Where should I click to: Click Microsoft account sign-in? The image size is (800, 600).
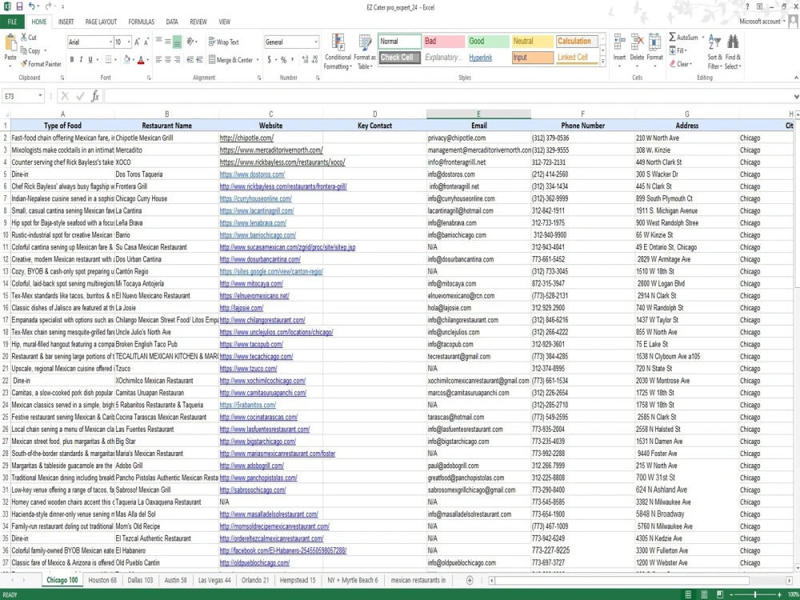tap(762, 22)
